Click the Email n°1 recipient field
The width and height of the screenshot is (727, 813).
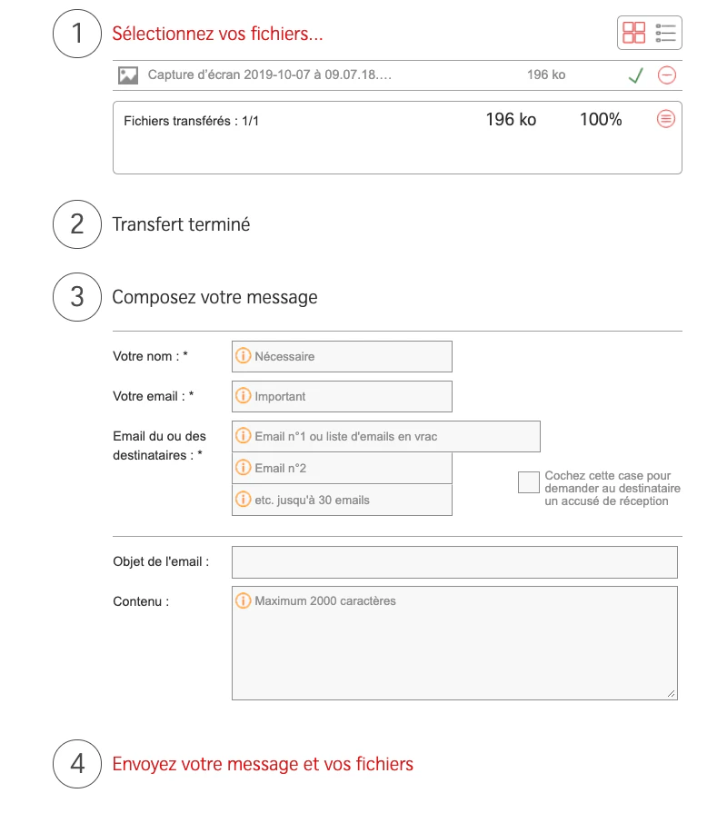coord(386,436)
